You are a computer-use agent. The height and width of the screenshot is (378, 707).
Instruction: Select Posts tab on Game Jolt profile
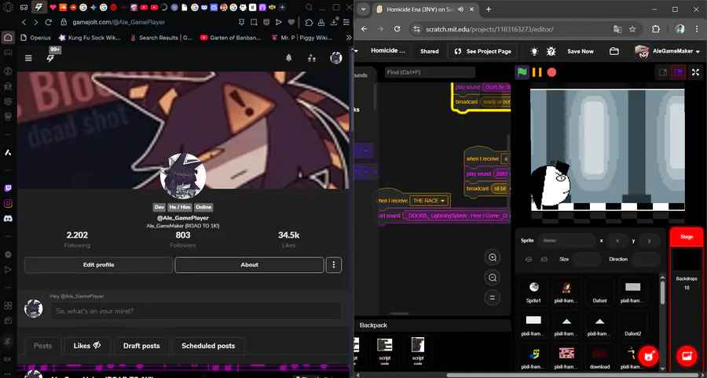point(43,346)
